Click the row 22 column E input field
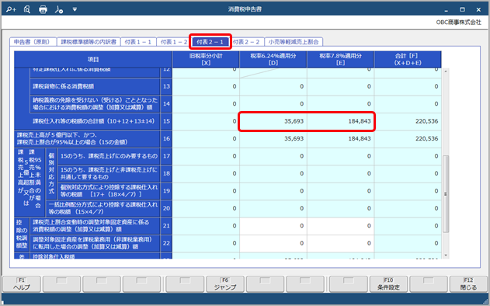Screen dimensions: 490x306 coord(340,243)
